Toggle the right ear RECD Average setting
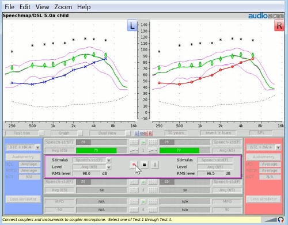This screenshot has width=288, height=225. coord(270,170)
